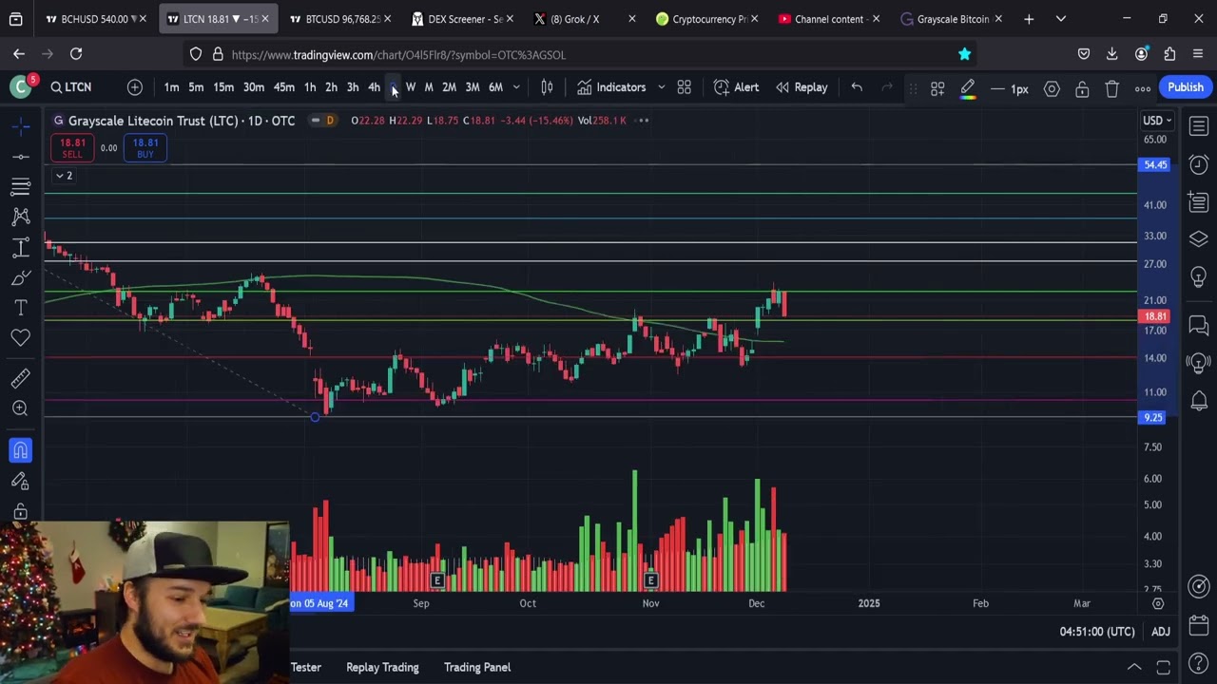Open settings for the selected drawing
Image resolution: width=1217 pixels, height=684 pixels.
point(1052,88)
